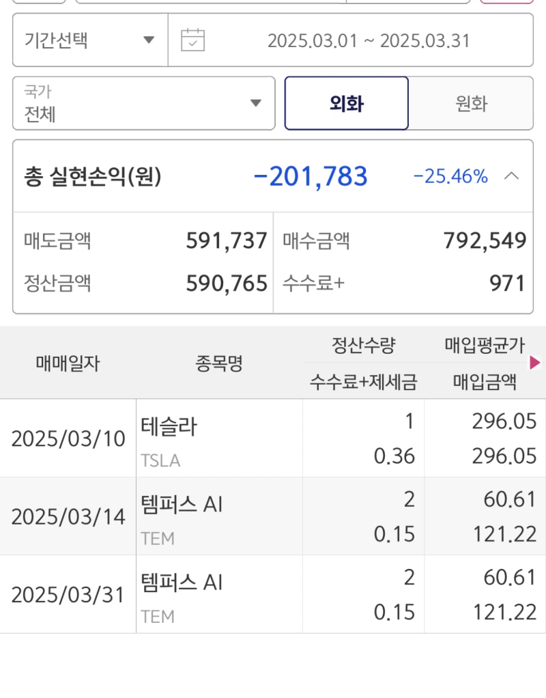Viewport: 546px width, 698px height.
Task: Click the TEM ticker in the 03/31 row
Action: (158, 617)
